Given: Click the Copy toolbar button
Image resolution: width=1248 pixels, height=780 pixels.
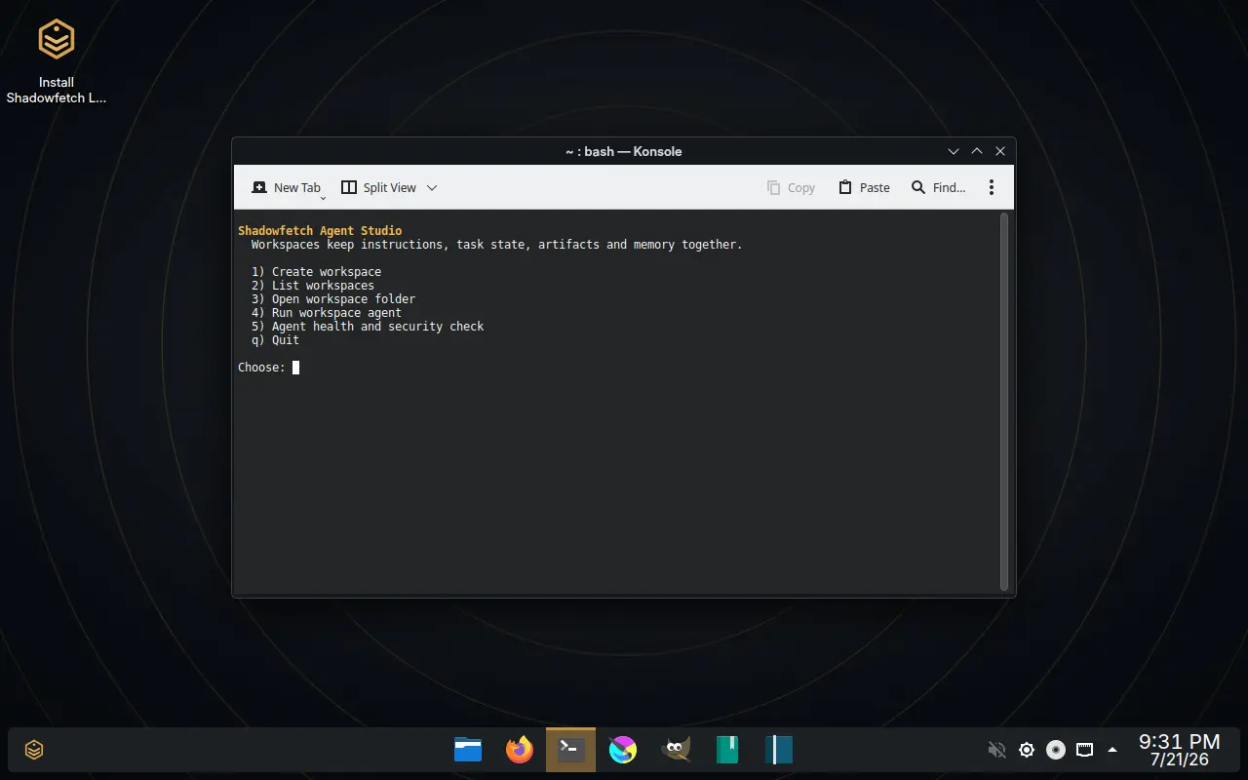Looking at the screenshot, I should click(791, 187).
